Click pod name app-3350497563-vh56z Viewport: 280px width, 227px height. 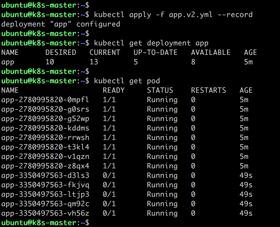pyautogui.click(x=45, y=213)
